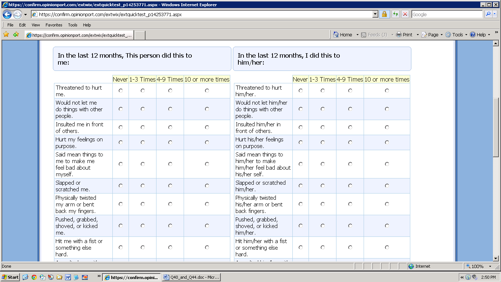Open the Help menu in menu bar
501x282 pixels.
(x=87, y=25)
